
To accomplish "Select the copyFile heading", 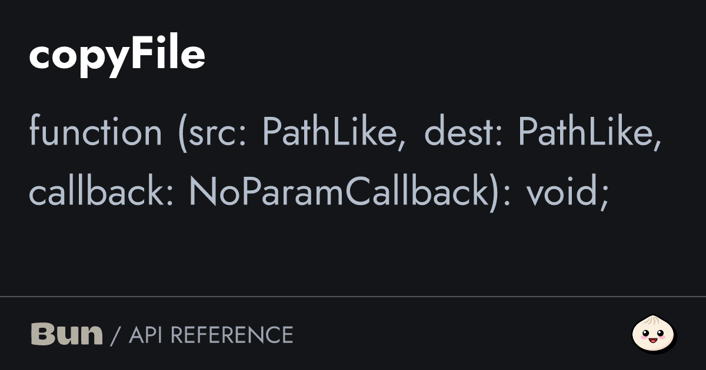I will (117, 56).
